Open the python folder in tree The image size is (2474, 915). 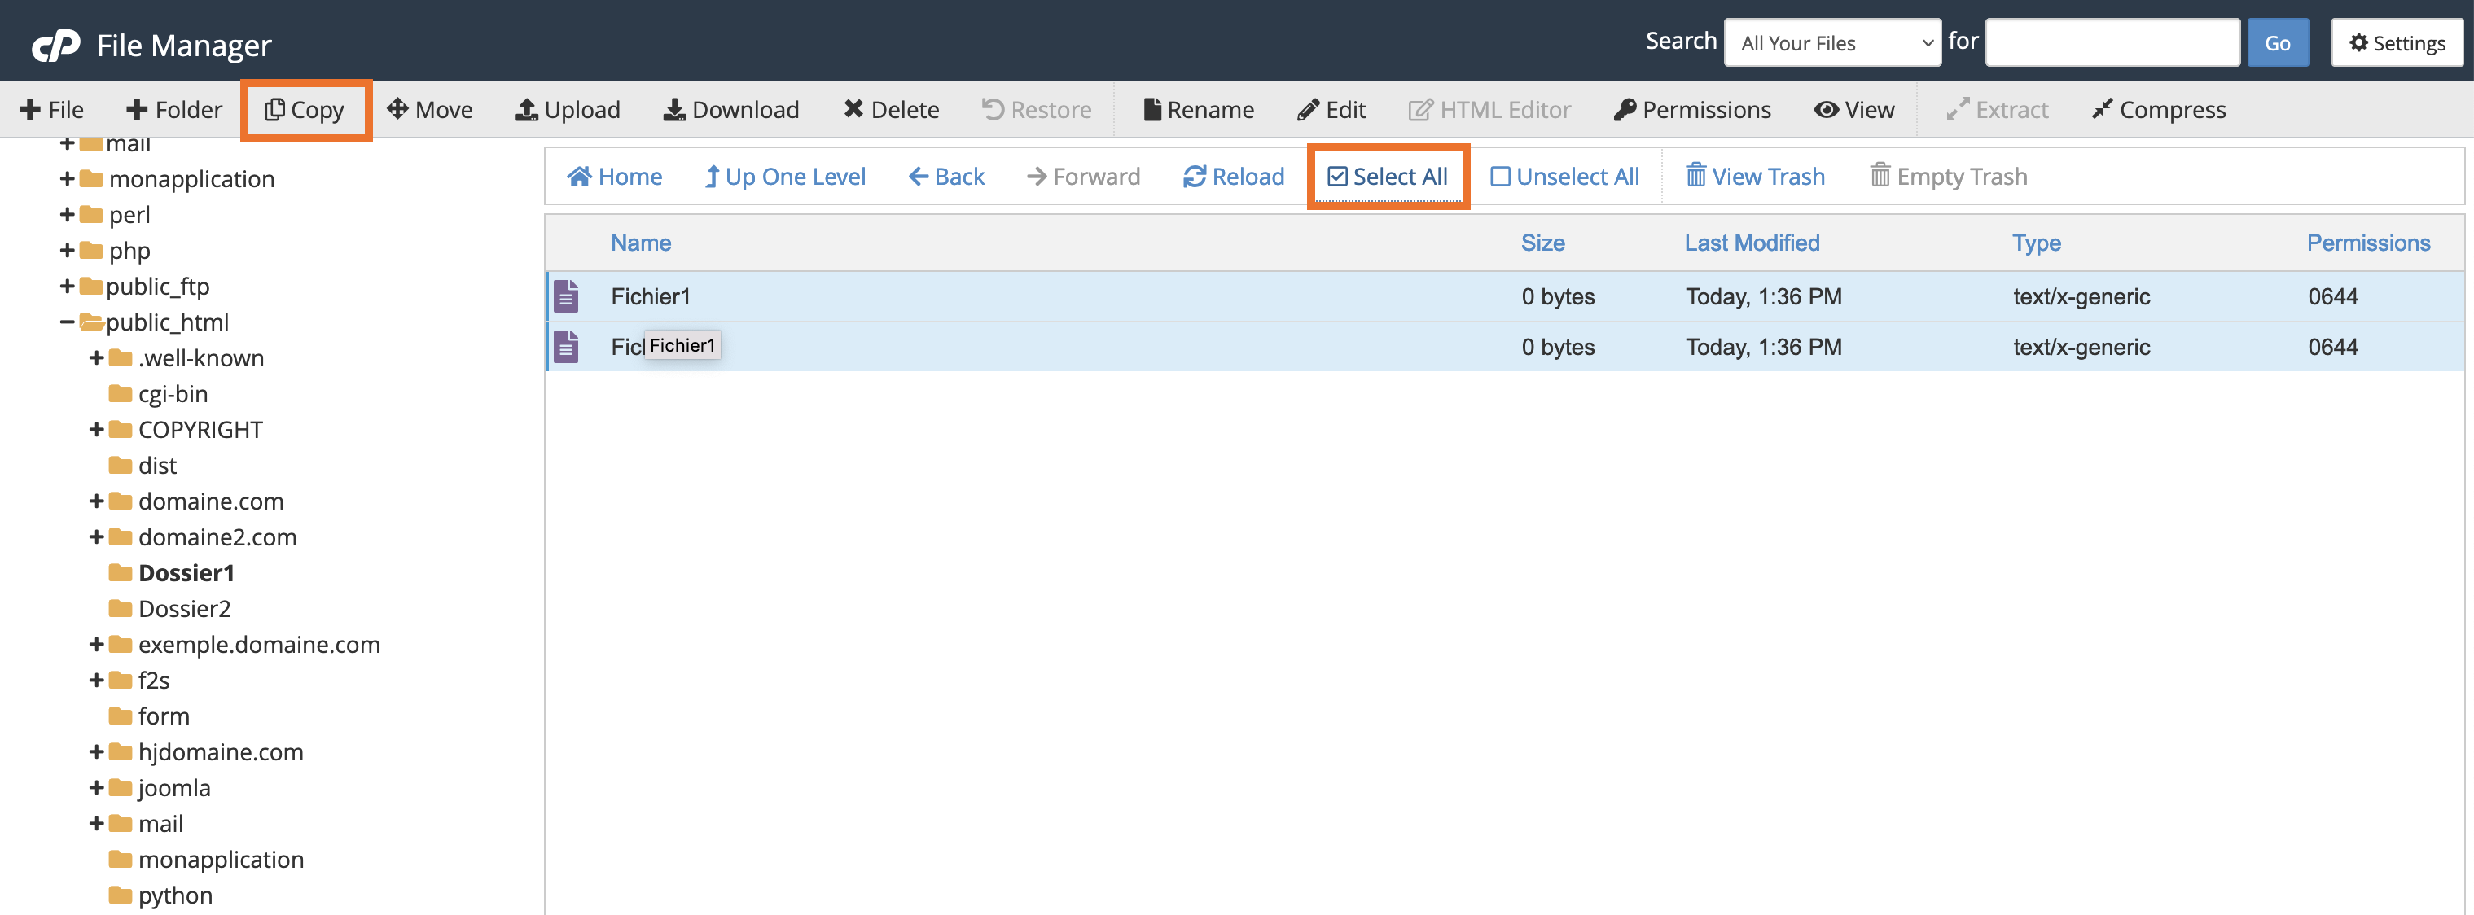click(176, 895)
